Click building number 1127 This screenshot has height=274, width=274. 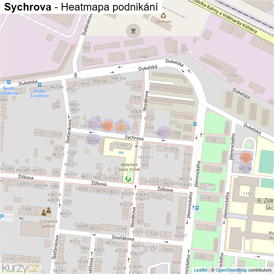click(217, 170)
